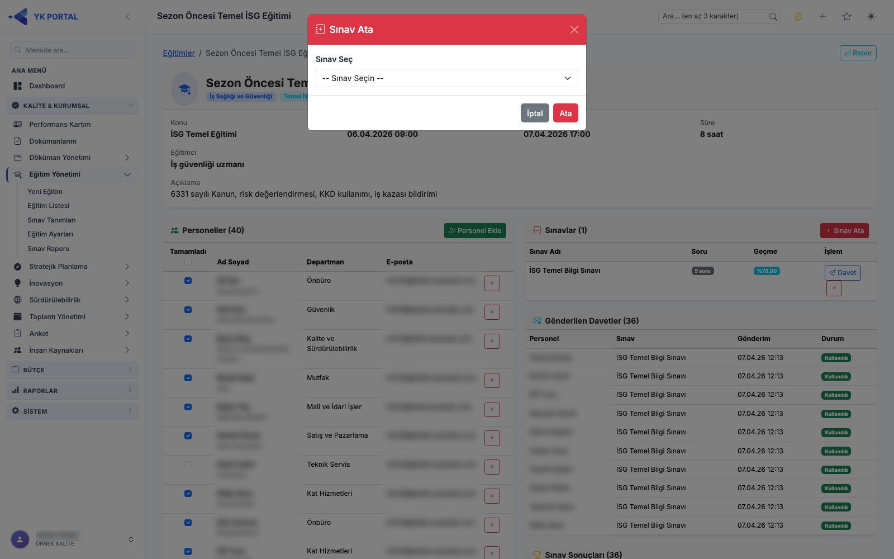Click the search magnifier icon in top bar
The image size is (894, 559).
(773, 17)
